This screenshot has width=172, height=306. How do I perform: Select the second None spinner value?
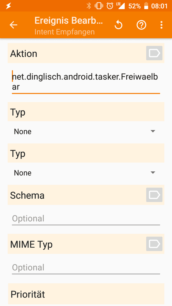[23, 173]
